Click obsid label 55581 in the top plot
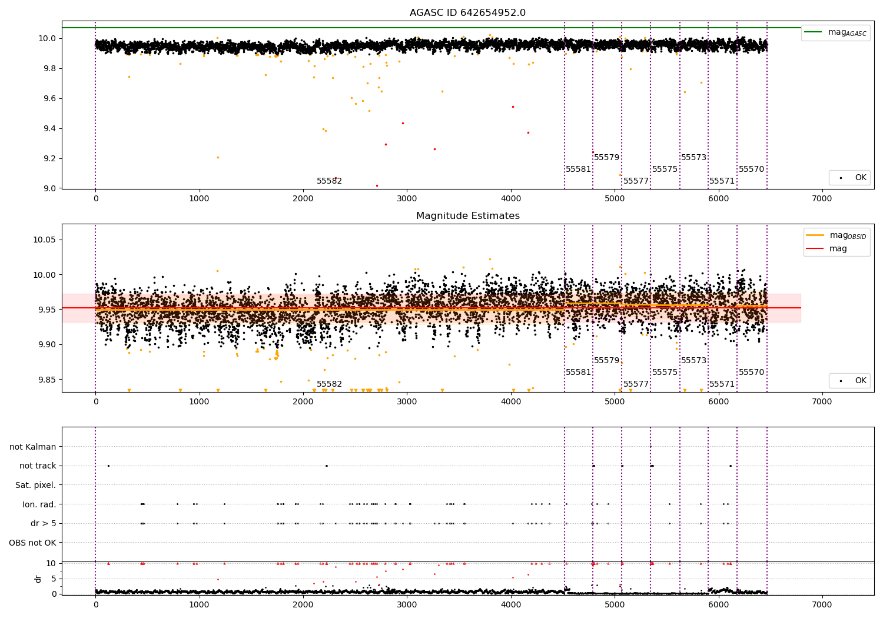 [x=578, y=170]
